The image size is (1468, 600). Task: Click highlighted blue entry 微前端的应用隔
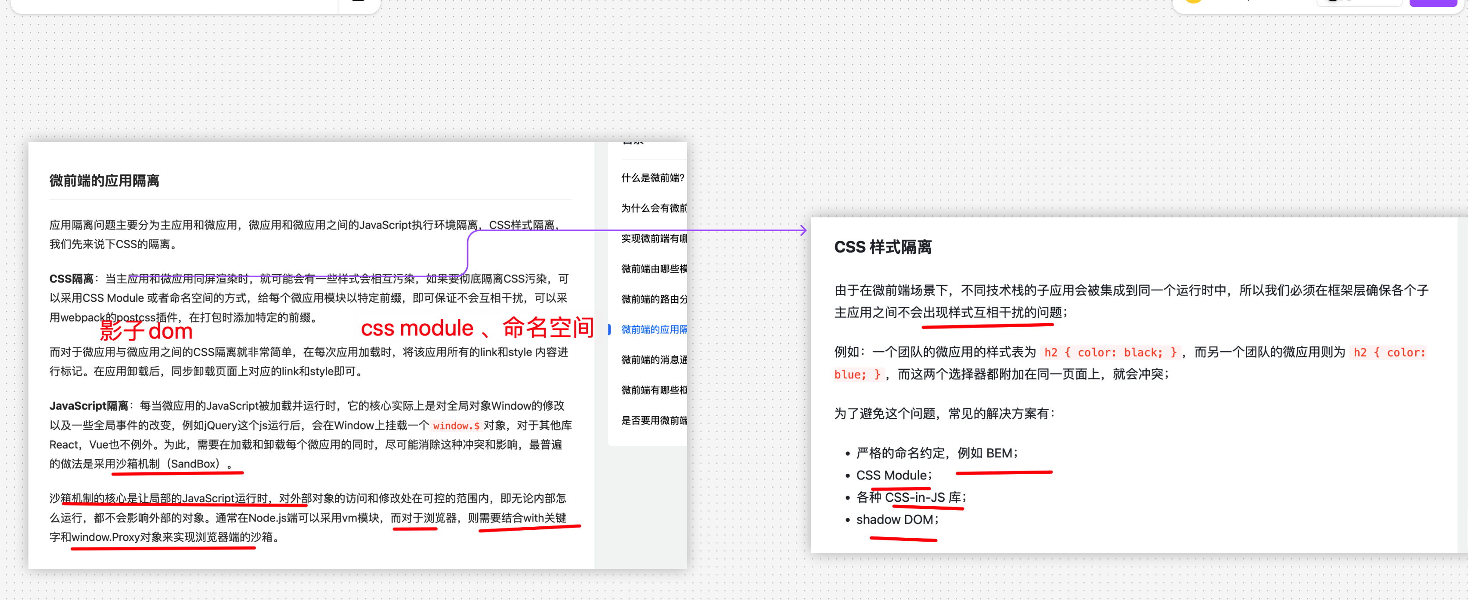[654, 329]
